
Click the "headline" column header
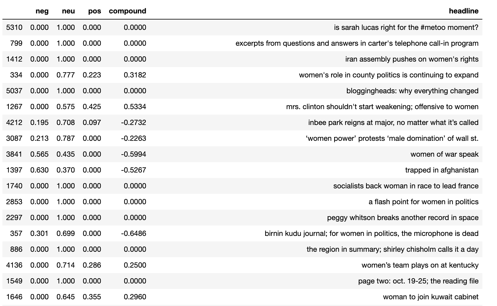(x=463, y=11)
